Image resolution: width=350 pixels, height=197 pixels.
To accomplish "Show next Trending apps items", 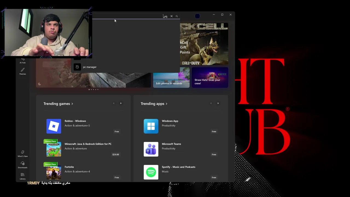I will (218, 103).
